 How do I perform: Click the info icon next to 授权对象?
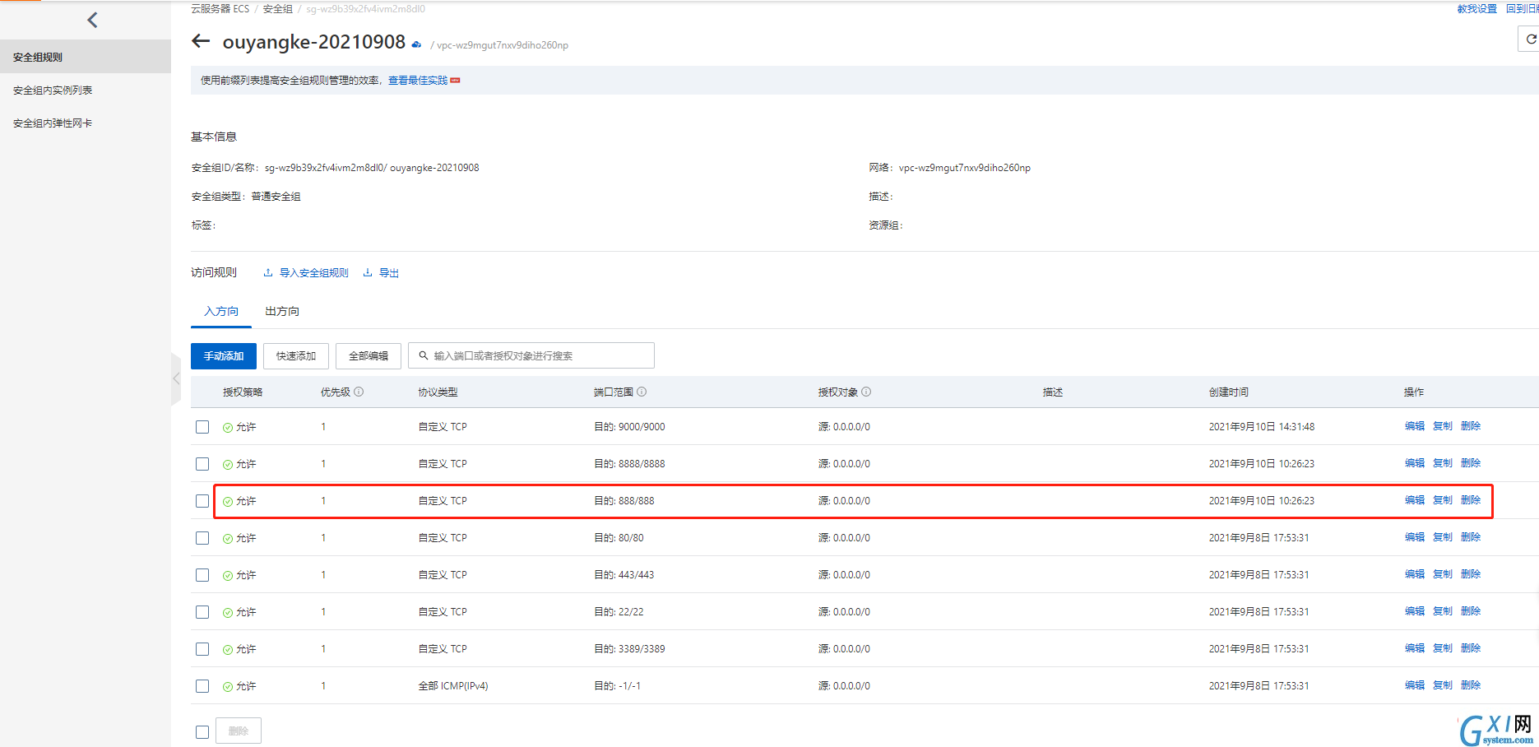click(x=866, y=392)
